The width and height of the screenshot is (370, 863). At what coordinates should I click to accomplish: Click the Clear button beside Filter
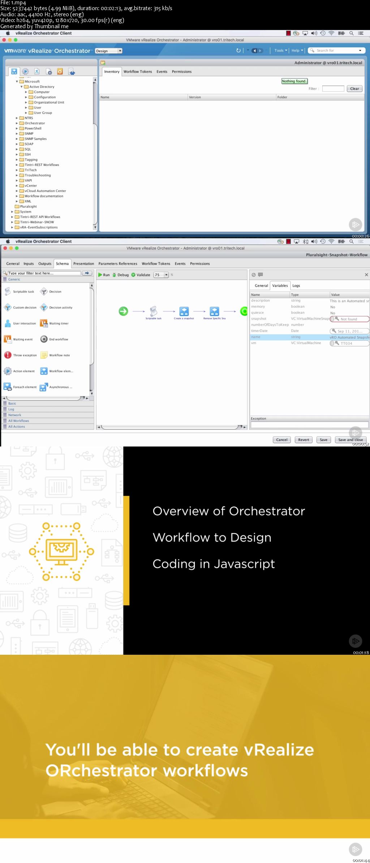[354, 89]
